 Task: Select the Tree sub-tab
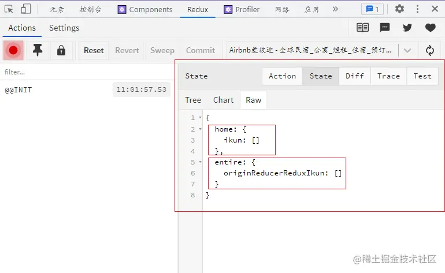193,100
